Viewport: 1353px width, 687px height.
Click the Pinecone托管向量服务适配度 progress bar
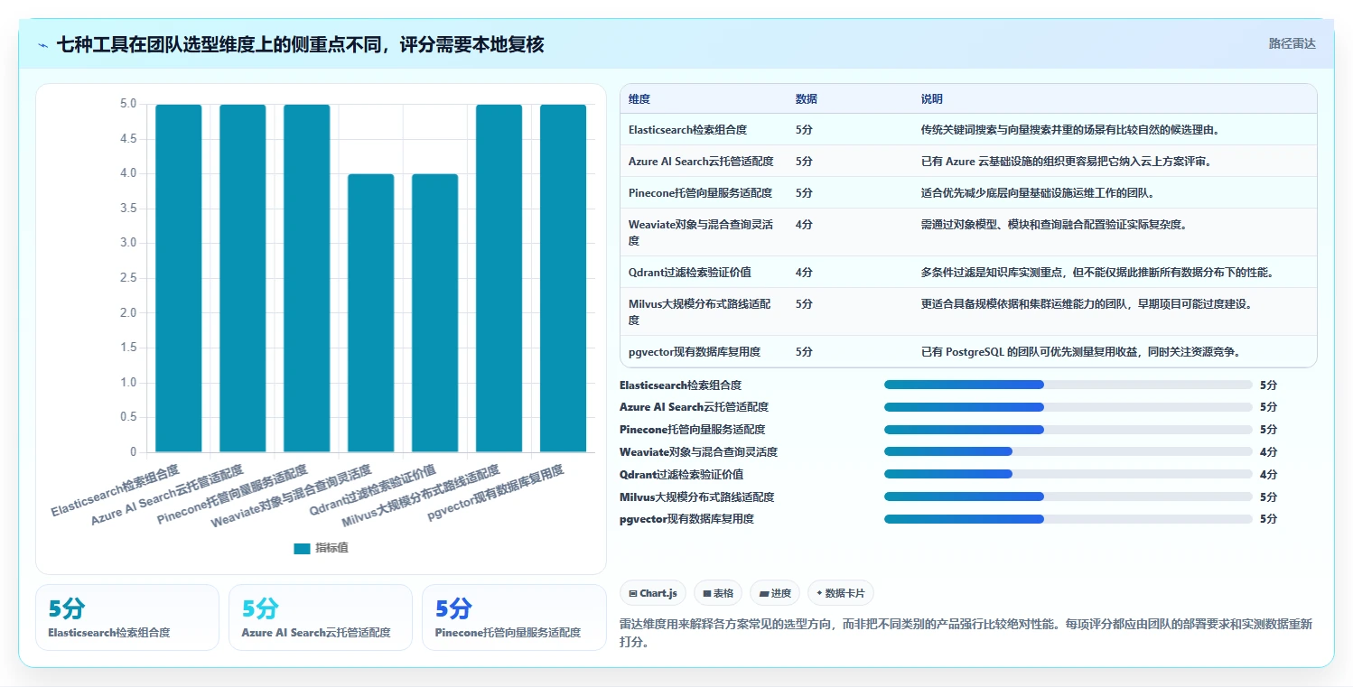coord(1068,430)
